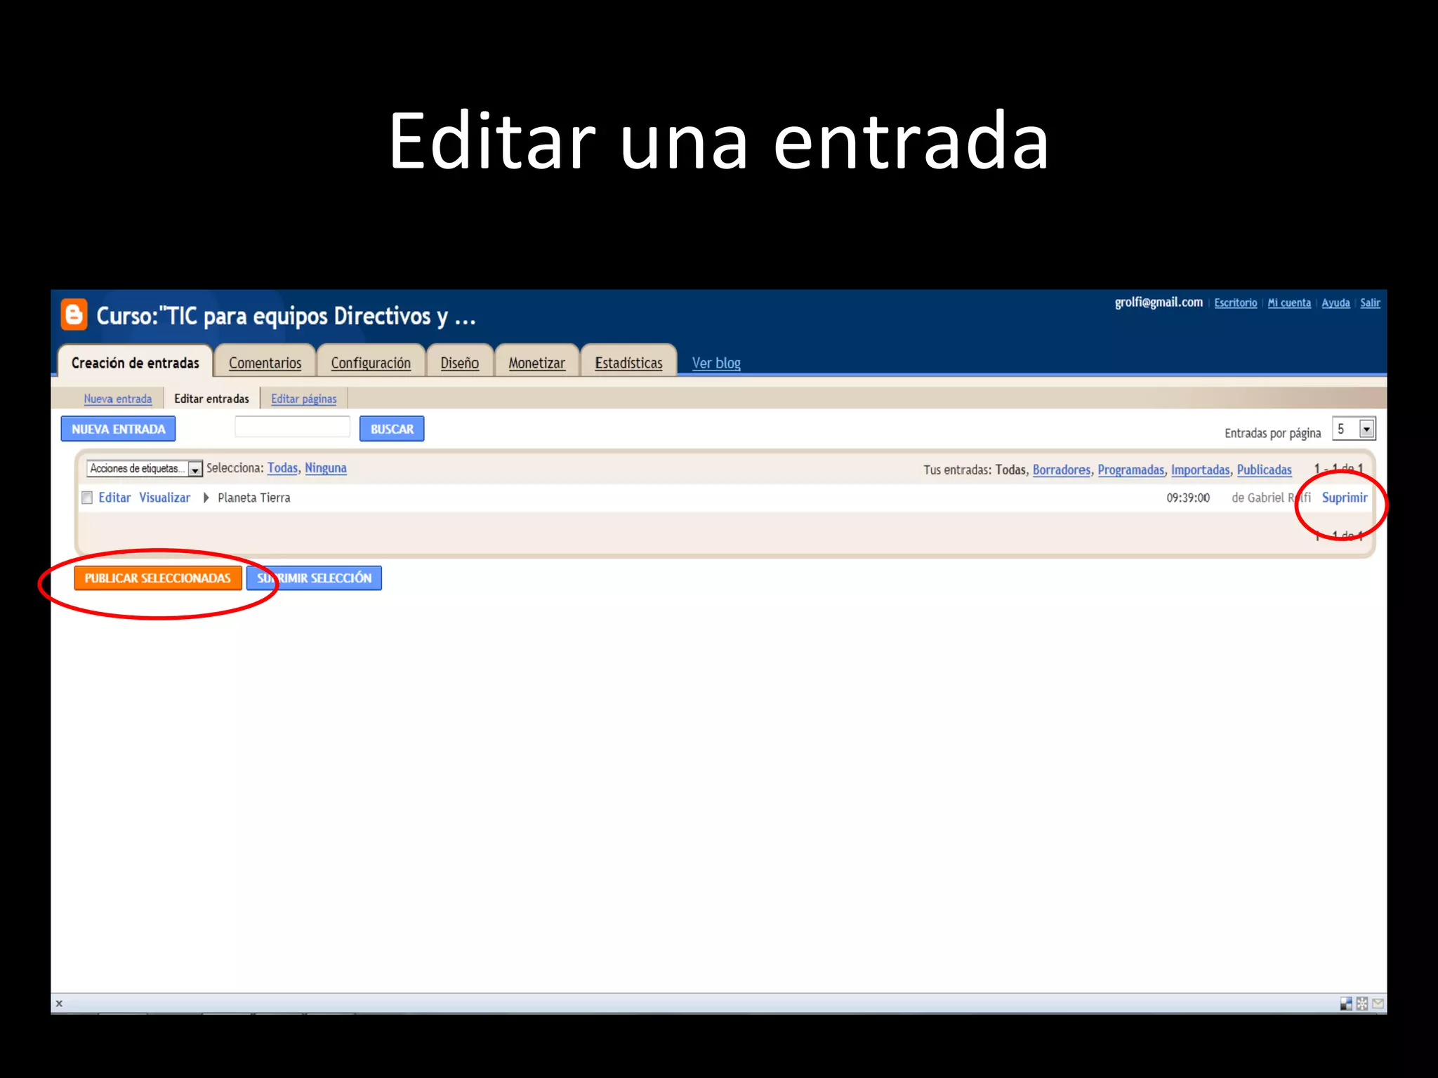The width and height of the screenshot is (1438, 1078).
Task: Close the bottom bar with the x icon
Action: pyautogui.click(x=59, y=1004)
